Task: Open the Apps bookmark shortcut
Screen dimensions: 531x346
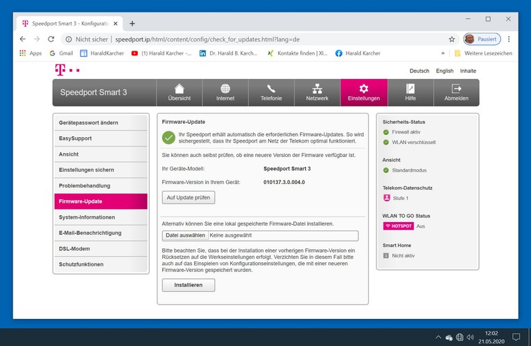Action: pyautogui.click(x=31, y=53)
